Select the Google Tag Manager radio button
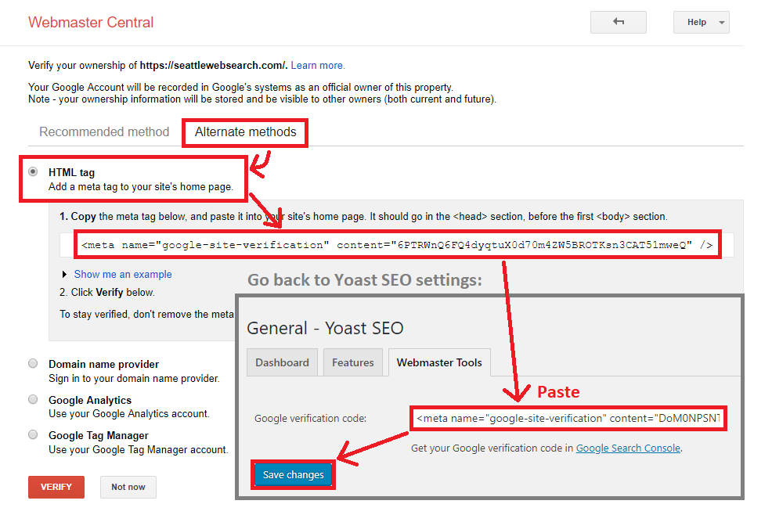The image size is (772, 515). tap(33, 434)
